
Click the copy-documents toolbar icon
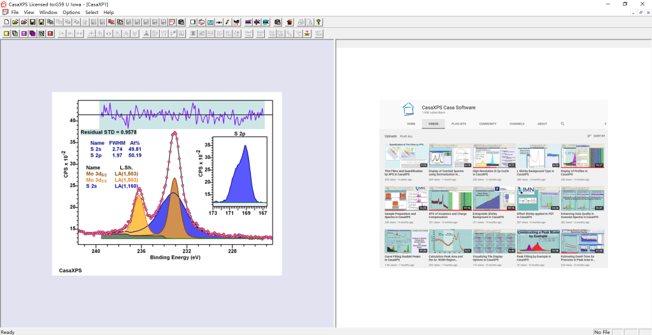[50, 22]
